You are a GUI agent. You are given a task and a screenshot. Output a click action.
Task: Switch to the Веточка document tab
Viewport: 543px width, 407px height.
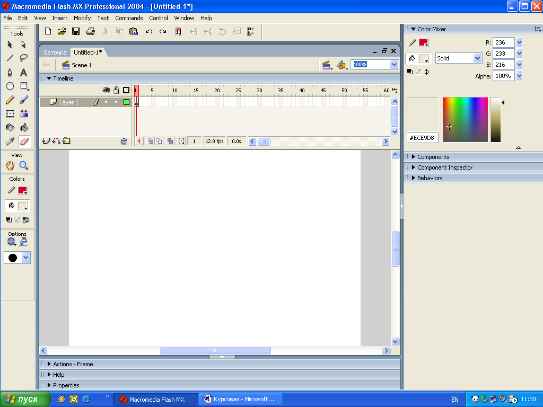tap(55, 52)
